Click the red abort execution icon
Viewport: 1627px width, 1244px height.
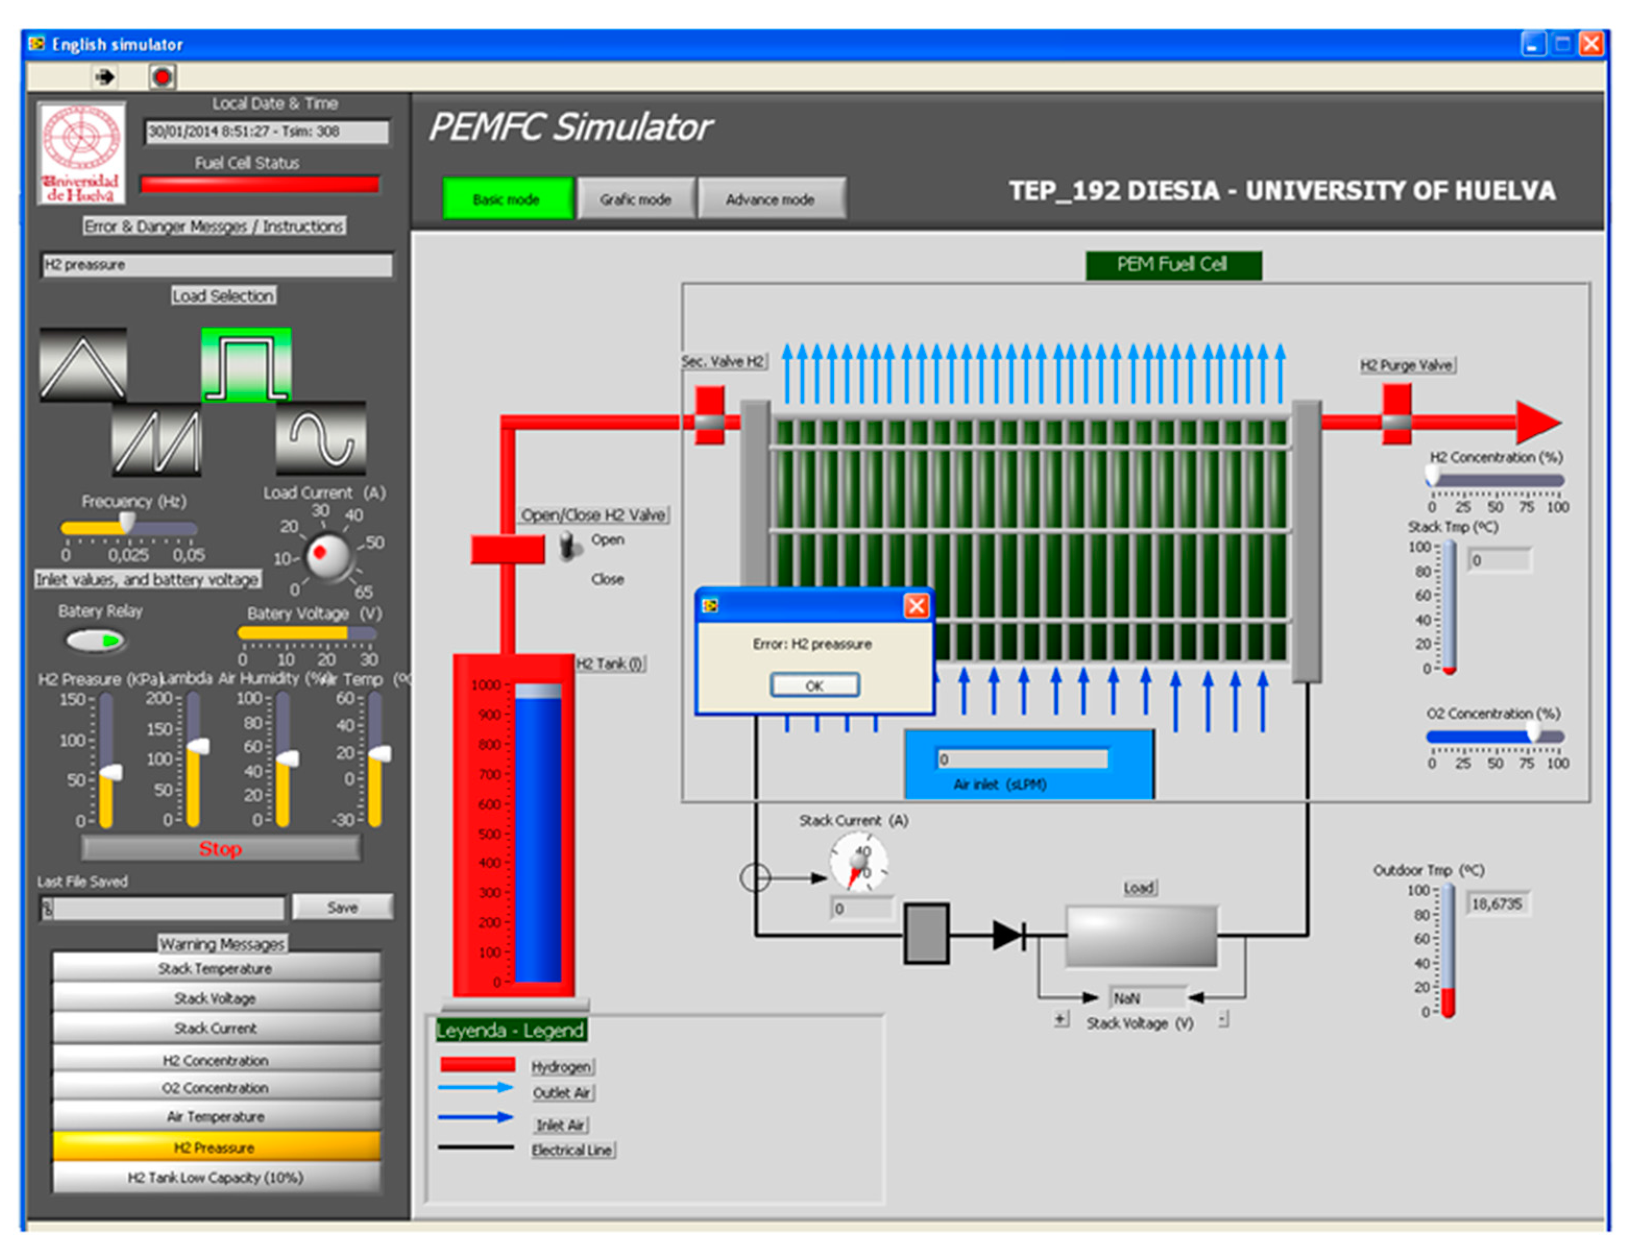click(x=162, y=77)
